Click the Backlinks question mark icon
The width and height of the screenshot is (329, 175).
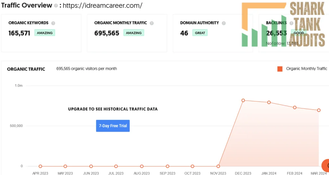(291, 23)
